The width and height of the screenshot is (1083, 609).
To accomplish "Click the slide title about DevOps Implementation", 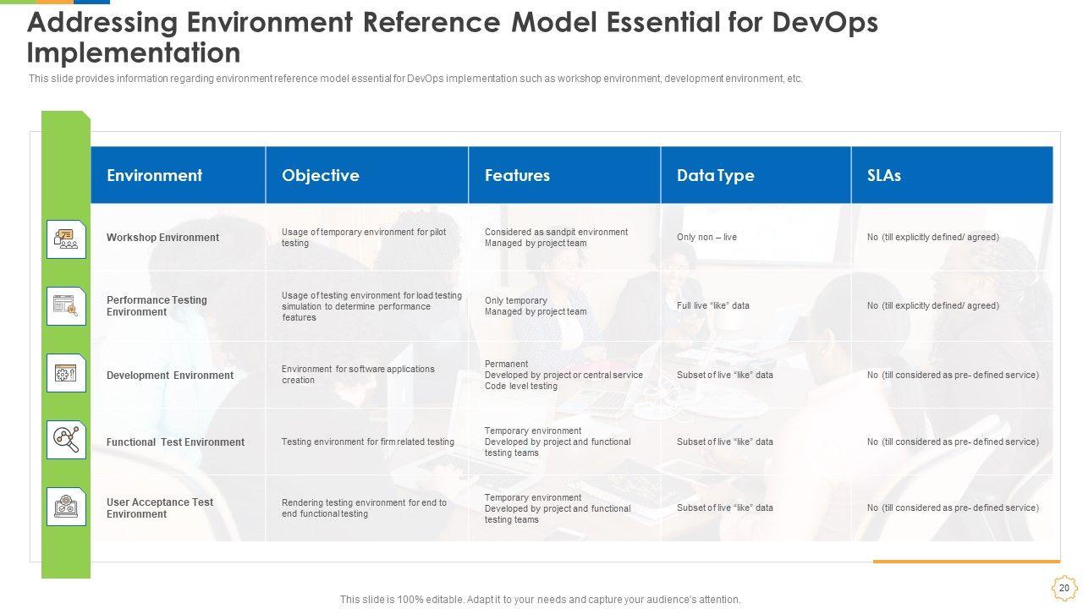I will point(452,38).
